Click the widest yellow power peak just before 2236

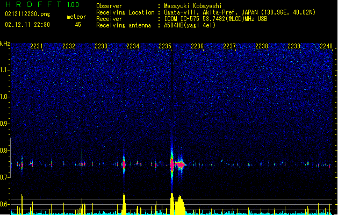click(180, 205)
